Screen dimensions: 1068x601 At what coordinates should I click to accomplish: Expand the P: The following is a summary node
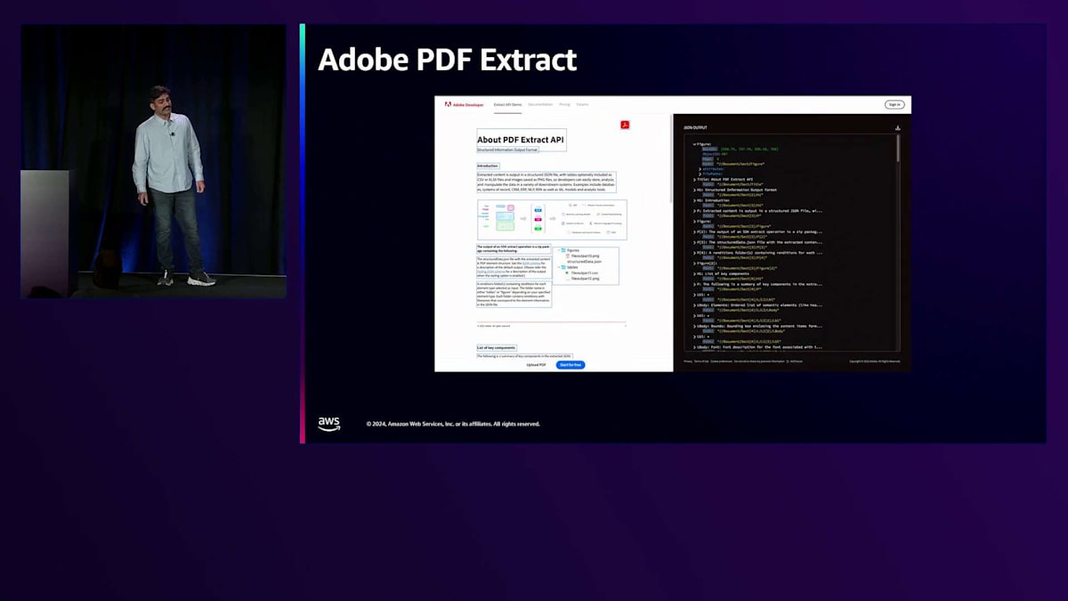click(694, 284)
